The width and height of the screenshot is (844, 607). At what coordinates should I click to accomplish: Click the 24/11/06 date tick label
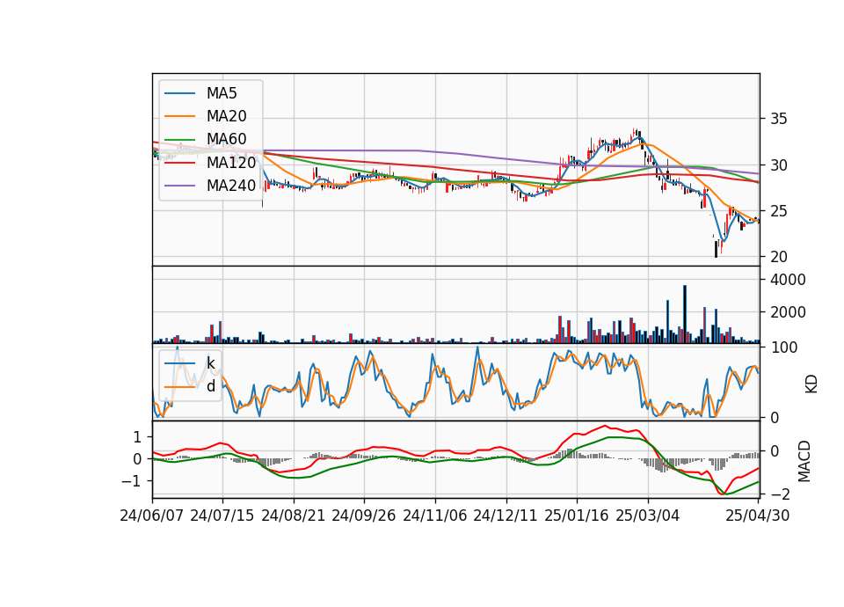[x=434, y=516]
